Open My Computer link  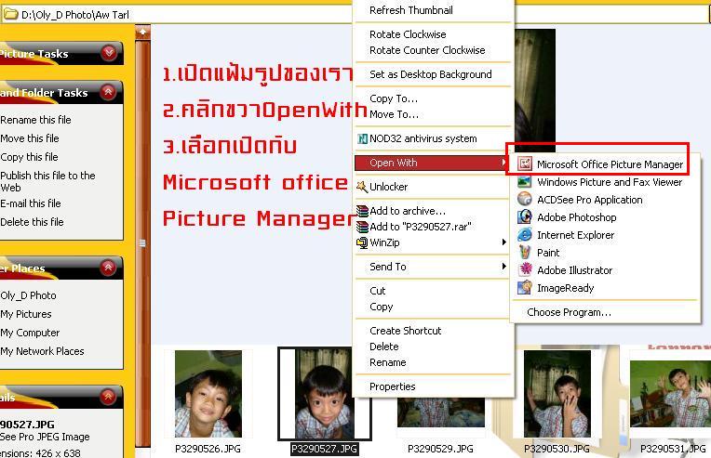point(30,333)
